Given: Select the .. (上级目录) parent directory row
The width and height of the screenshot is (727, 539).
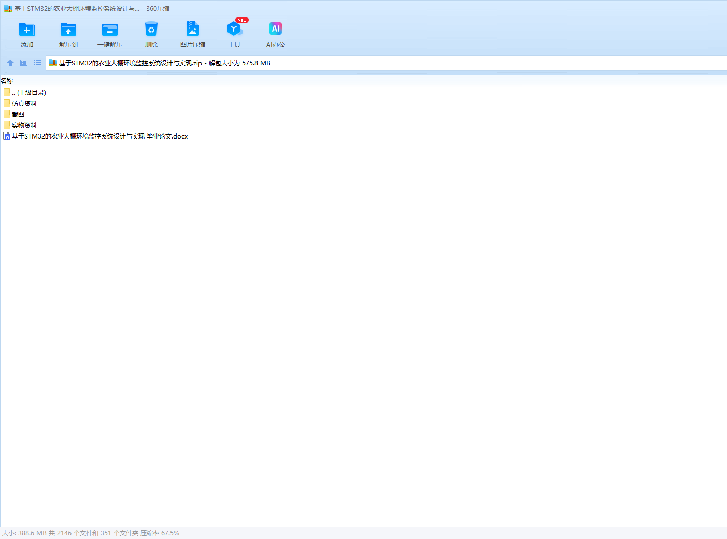Looking at the screenshot, I should (25, 92).
